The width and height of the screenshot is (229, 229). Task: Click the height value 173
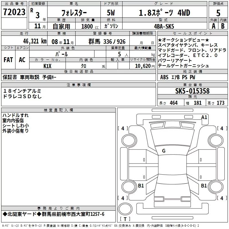(220, 103)
